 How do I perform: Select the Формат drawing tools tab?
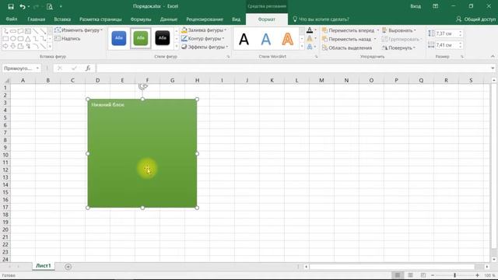[x=266, y=19]
